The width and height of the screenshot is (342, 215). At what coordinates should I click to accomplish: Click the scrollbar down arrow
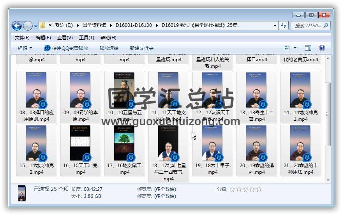click(x=328, y=180)
